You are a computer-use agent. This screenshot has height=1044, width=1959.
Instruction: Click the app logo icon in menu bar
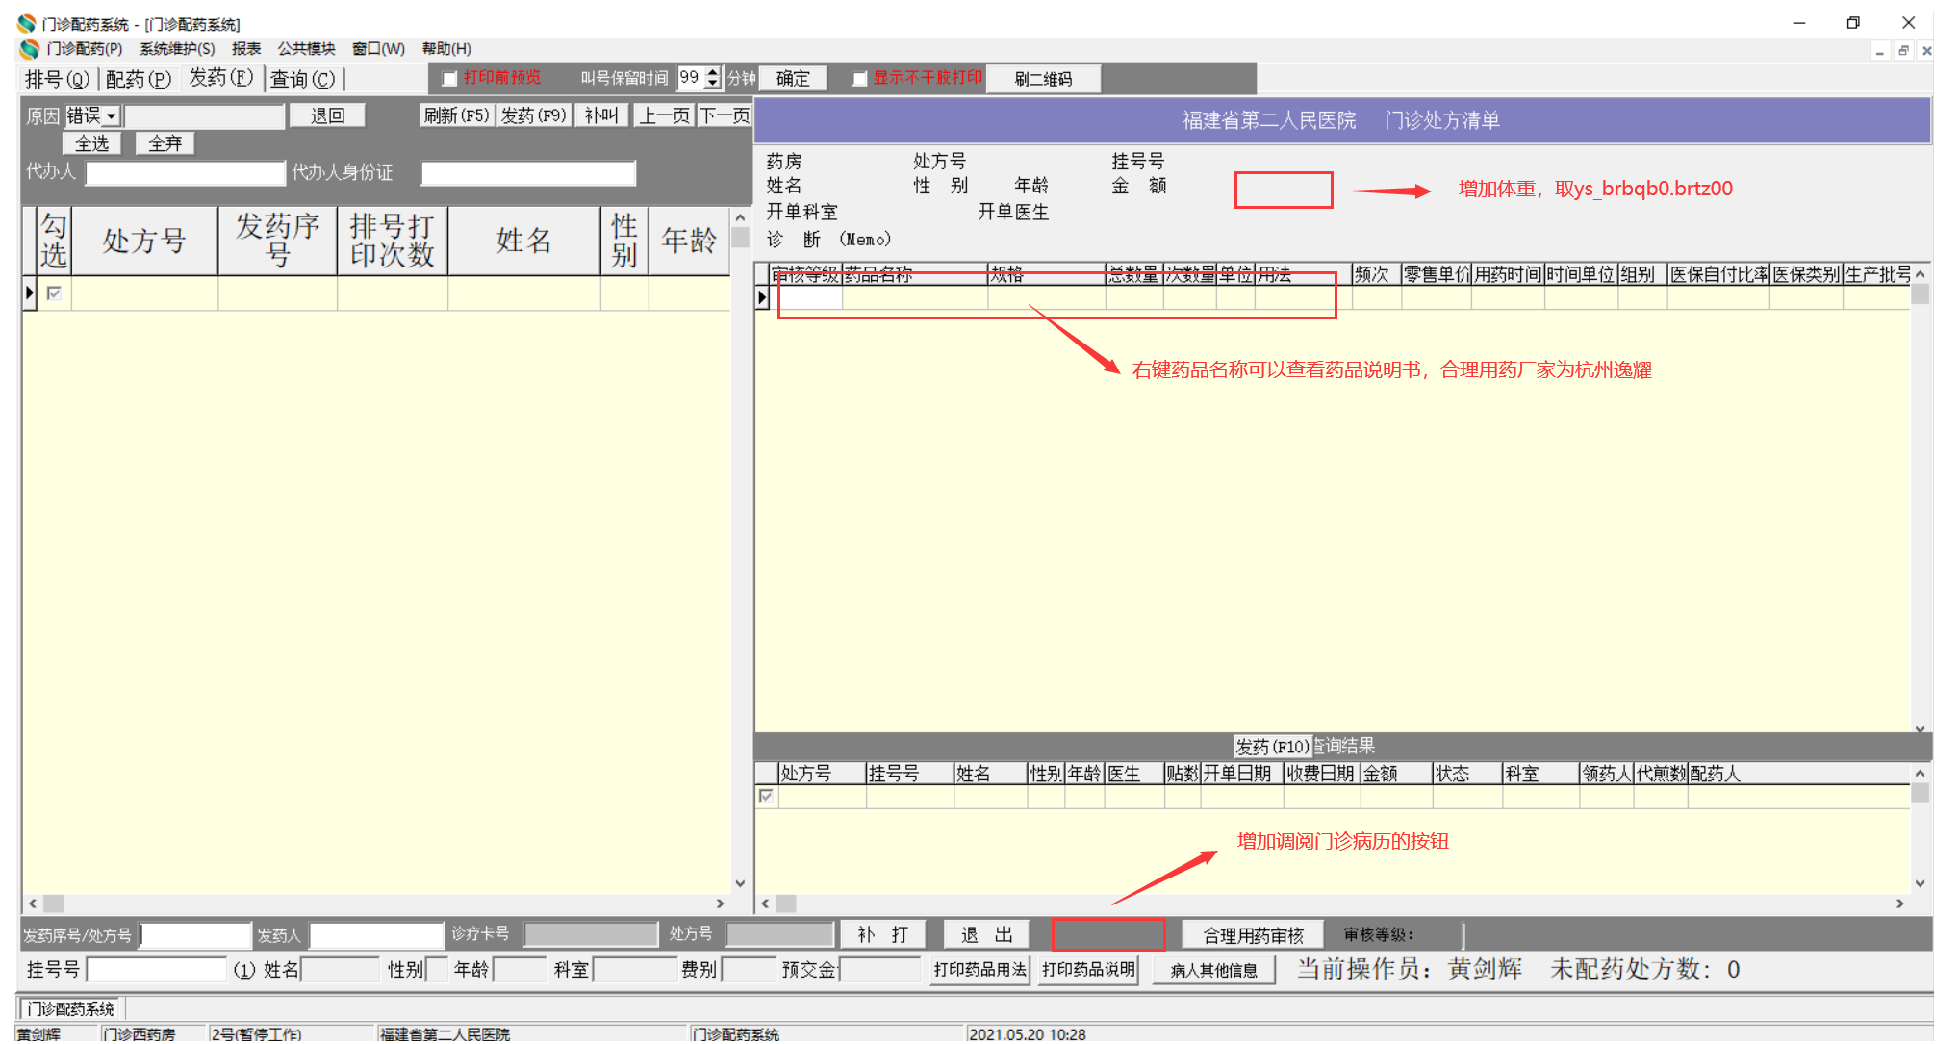pos(29,49)
